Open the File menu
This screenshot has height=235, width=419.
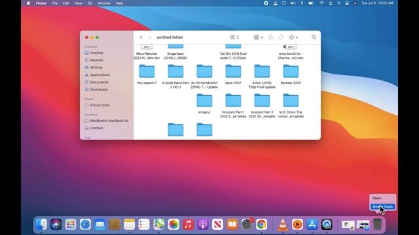(x=55, y=3)
